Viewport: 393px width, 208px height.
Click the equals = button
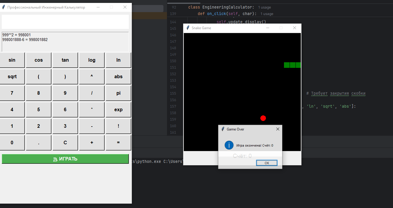coord(118,143)
